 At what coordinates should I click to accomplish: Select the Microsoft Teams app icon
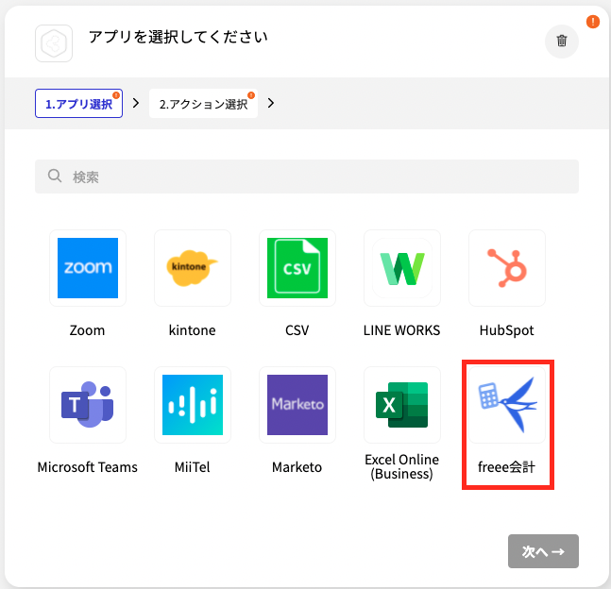coord(88,405)
